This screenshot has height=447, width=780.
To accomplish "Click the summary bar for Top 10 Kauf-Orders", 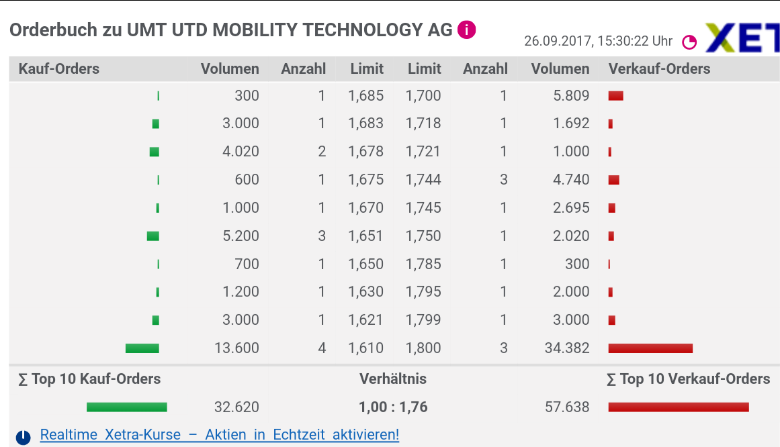I will coord(126,406).
